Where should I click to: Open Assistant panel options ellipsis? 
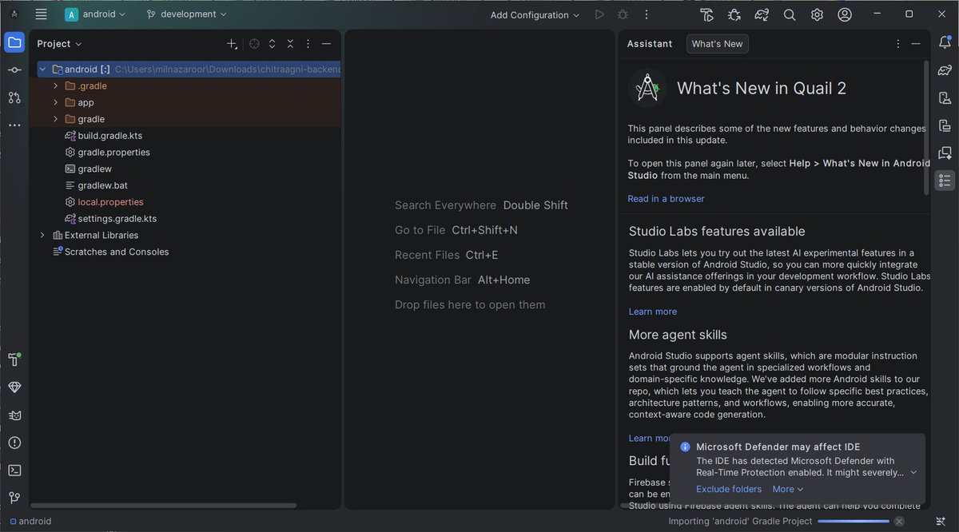tap(898, 44)
